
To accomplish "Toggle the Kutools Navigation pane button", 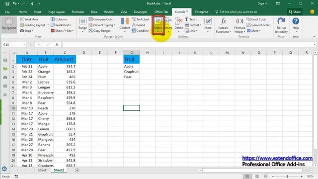I will pos(9,25).
